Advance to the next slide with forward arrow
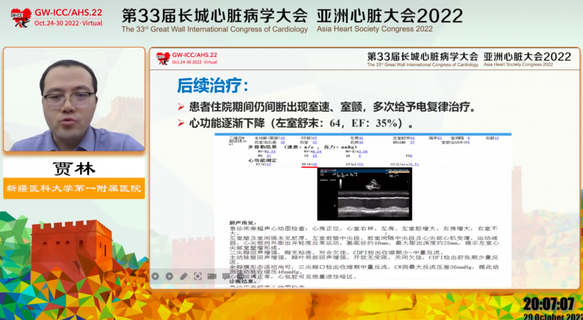 (169, 276)
